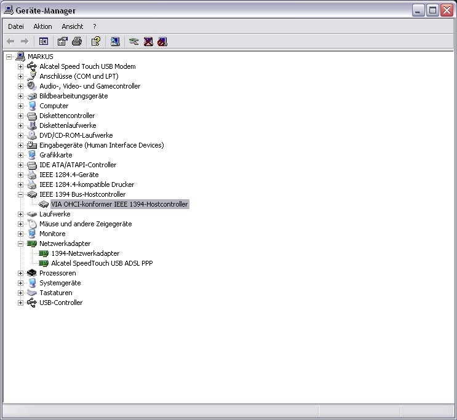Click the Diskettenlaufwerke floppy icon
Screen dimensions: 457x420
point(32,125)
